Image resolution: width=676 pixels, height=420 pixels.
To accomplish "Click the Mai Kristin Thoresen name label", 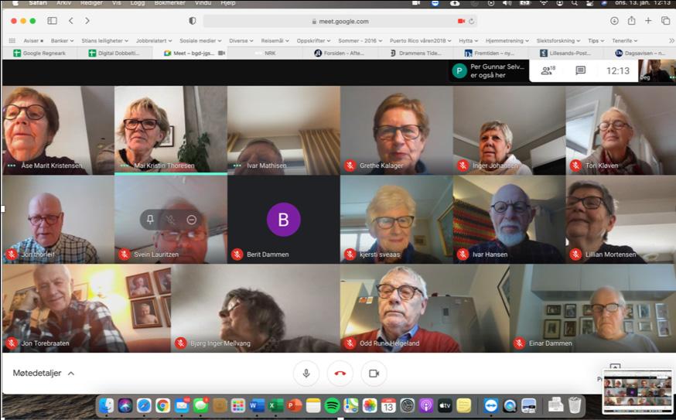I will pos(164,166).
